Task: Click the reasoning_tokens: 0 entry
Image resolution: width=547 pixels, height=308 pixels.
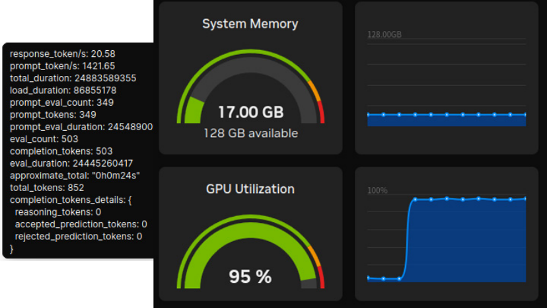Action: [58, 212]
